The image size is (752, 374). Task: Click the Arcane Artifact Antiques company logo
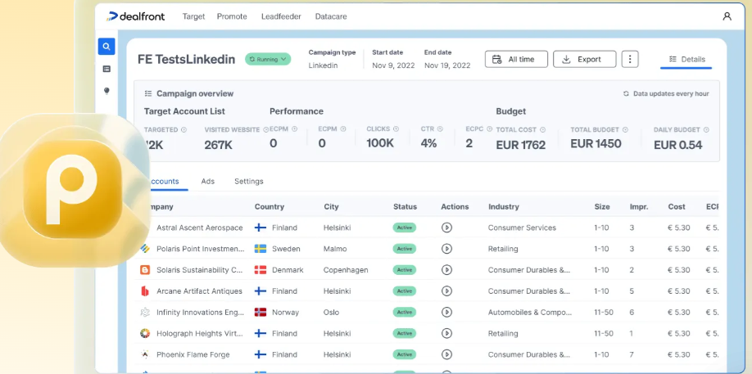(145, 291)
